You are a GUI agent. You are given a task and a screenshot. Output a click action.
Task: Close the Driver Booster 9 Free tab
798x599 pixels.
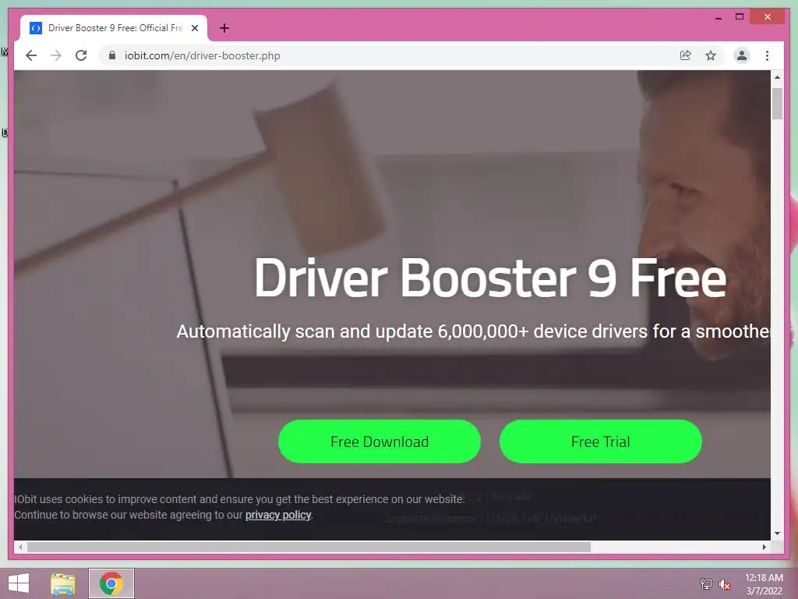click(194, 29)
